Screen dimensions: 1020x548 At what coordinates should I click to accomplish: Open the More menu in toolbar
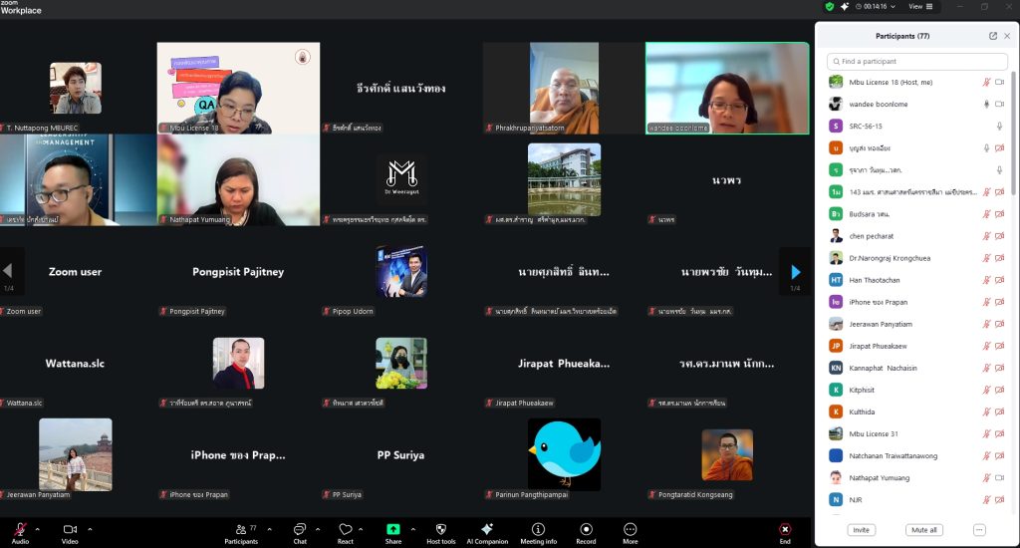coord(630,529)
